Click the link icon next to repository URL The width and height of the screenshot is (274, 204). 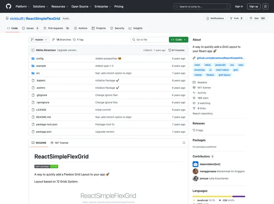pyautogui.click(x=194, y=58)
